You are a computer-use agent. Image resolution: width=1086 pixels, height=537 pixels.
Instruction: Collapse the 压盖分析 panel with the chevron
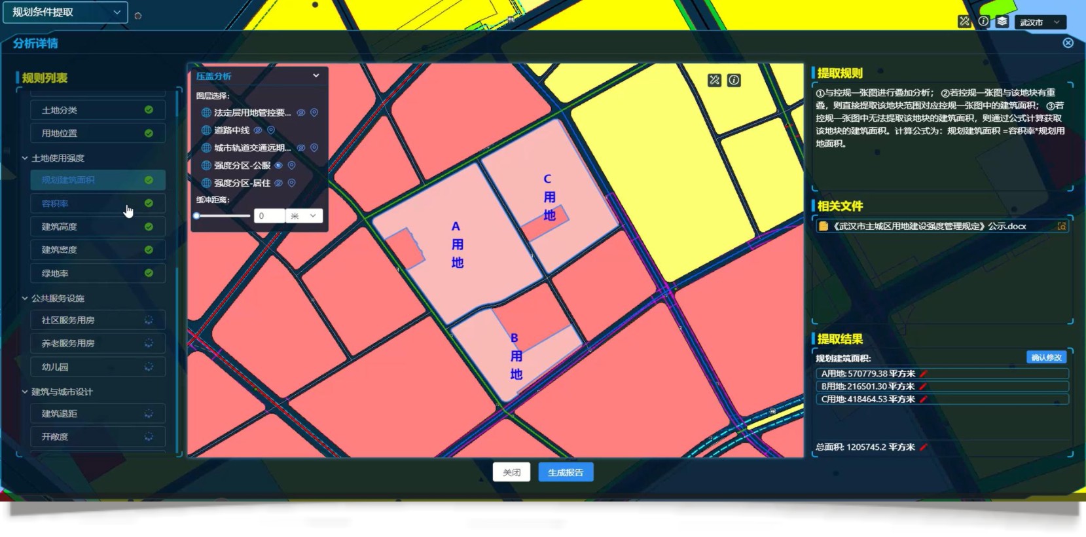[x=316, y=76]
